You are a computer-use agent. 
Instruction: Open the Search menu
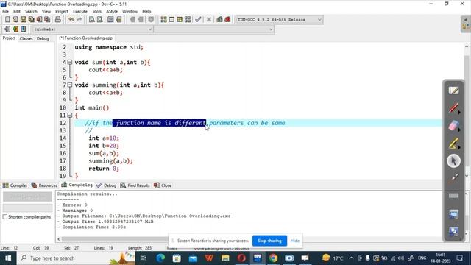click(x=31, y=12)
